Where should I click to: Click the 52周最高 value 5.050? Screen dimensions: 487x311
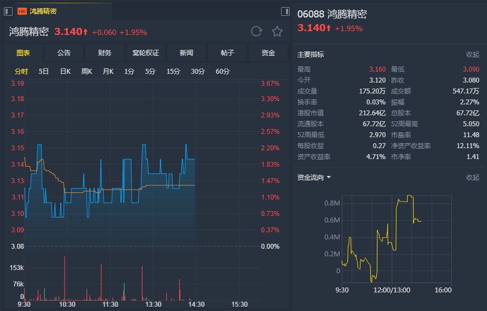click(471, 124)
